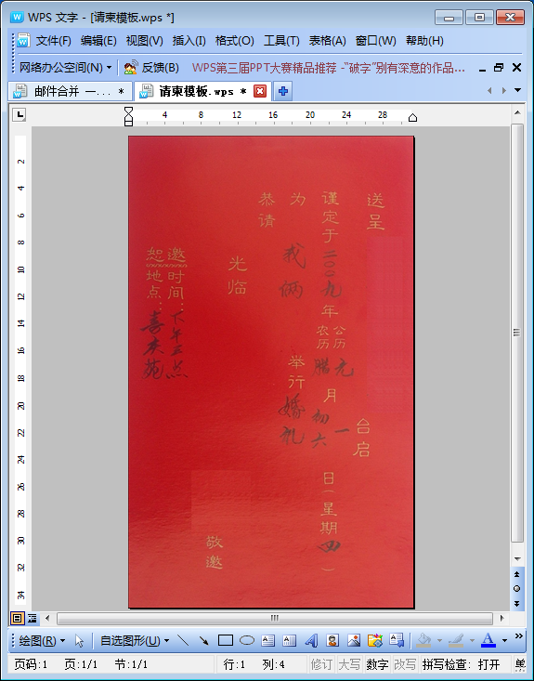
Task: Open the 插入(I) menu
Action: click(x=189, y=41)
